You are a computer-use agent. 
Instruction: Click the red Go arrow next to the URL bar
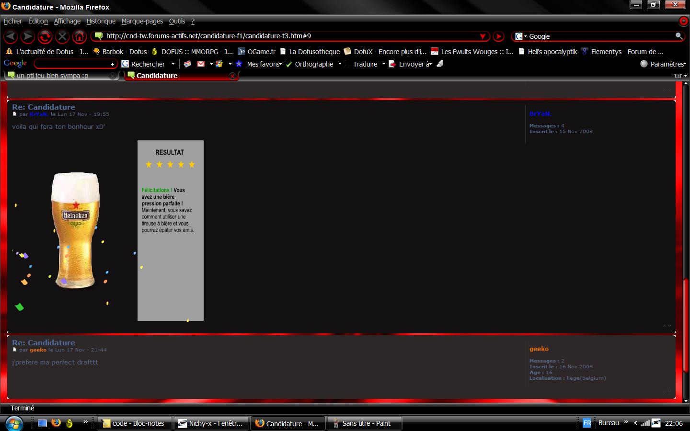tap(499, 36)
